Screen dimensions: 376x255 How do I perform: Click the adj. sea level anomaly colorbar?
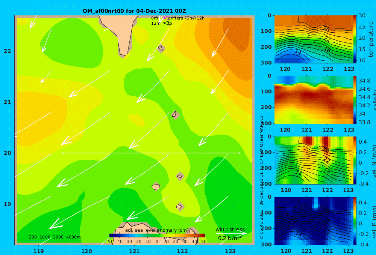coord(157,235)
